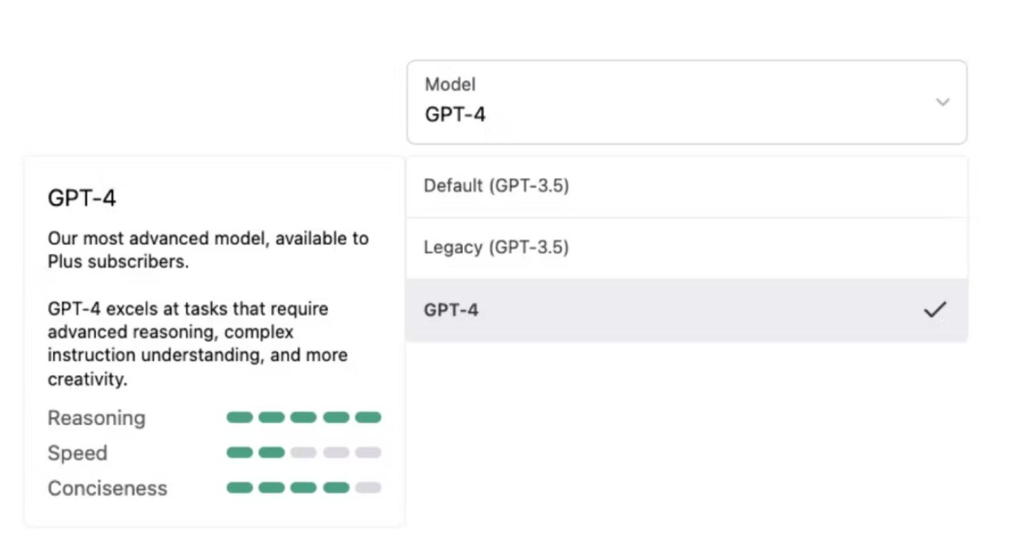Viewport: 1014px width, 547px height.
Task: Click the first green Reasoning bar segment
Action: coord(239,417)
